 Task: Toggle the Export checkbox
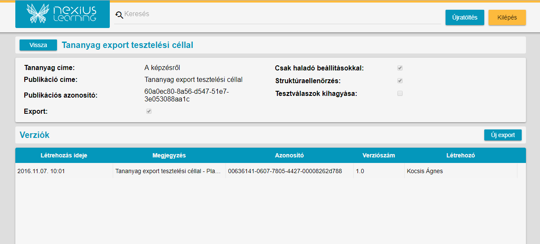coord(149,111)
